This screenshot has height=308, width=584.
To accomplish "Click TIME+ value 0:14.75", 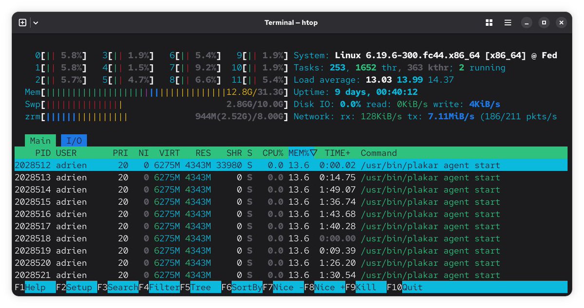I will click(x=338, y=178).
